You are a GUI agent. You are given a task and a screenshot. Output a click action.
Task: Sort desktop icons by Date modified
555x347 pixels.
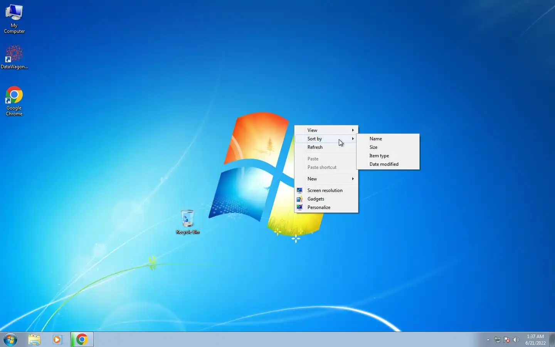[x=388, y=164]
